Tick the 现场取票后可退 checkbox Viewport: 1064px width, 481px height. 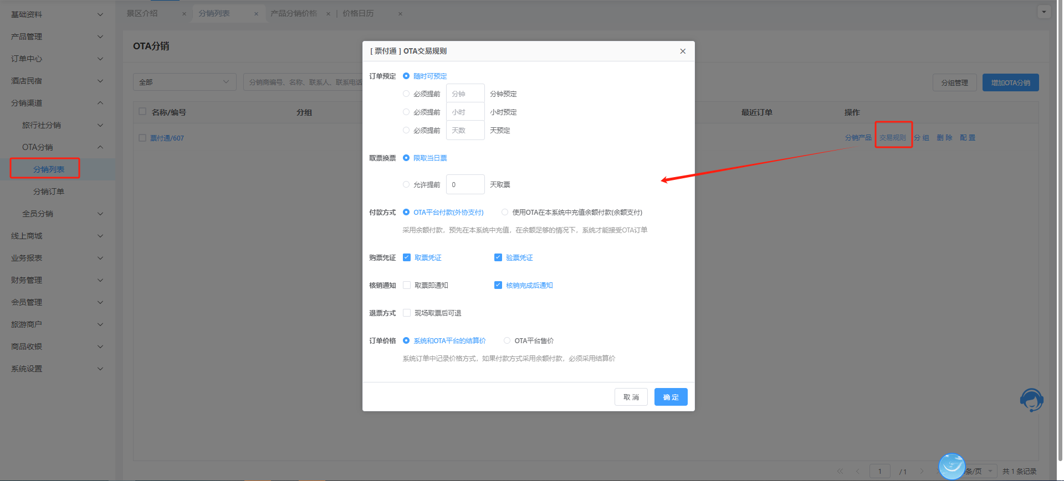pos(407,313)
